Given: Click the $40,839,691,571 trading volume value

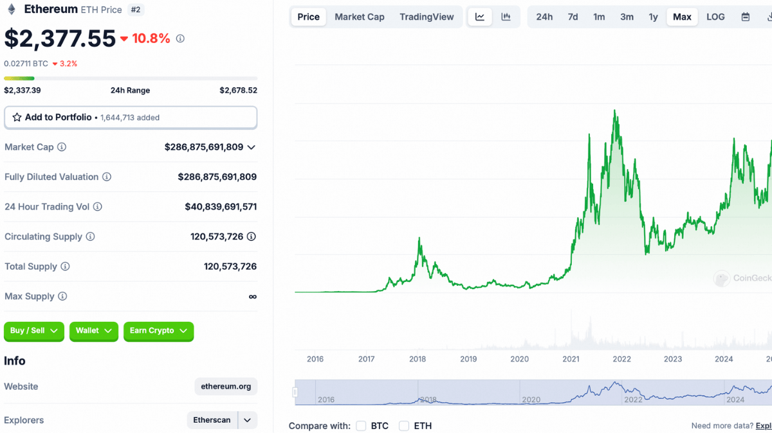Looking at the screenshot, I should tap(221, 207).
